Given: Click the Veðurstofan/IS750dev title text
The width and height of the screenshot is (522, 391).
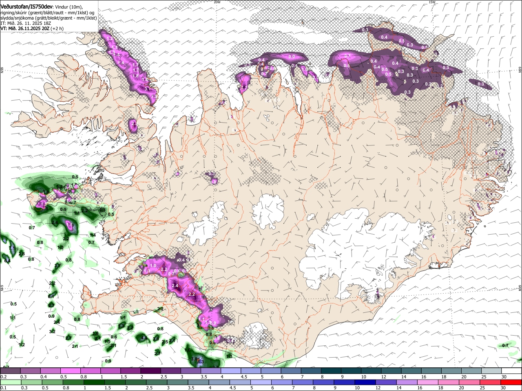Looking at the screenshot, I should coord(26,7).
